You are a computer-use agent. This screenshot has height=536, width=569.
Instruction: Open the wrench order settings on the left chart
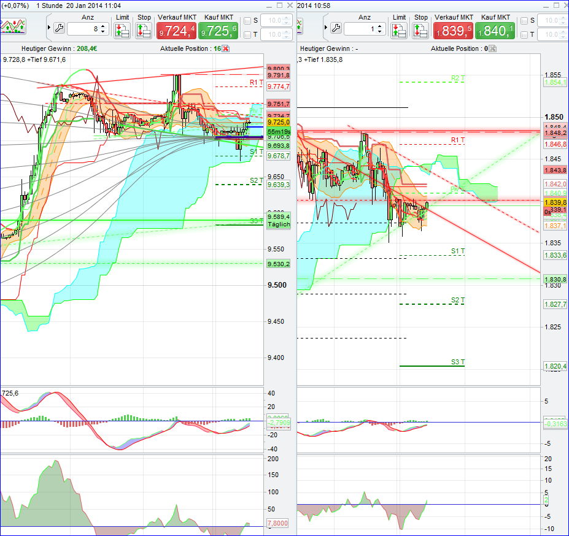(x=59, y=28)
